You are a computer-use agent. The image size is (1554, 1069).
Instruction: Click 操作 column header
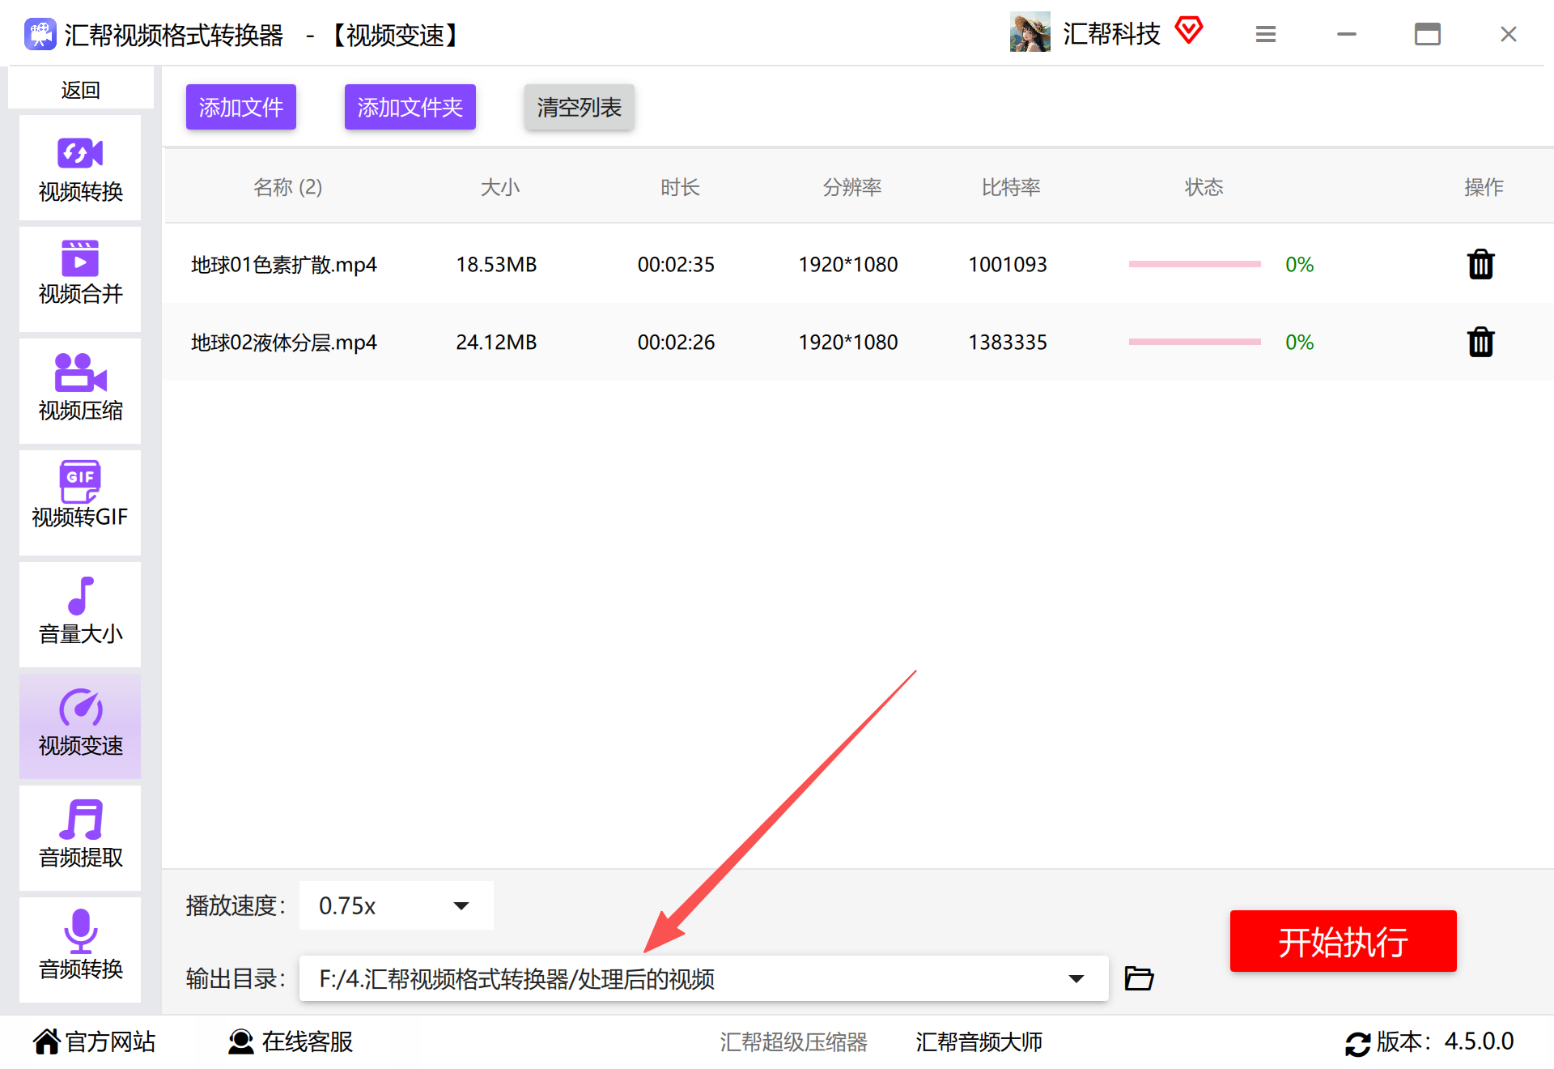tap(1484, 187)
